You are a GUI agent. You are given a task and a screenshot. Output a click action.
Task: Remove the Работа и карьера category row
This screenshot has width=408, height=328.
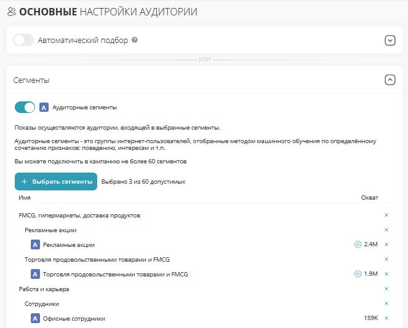(x=386, y=289)
